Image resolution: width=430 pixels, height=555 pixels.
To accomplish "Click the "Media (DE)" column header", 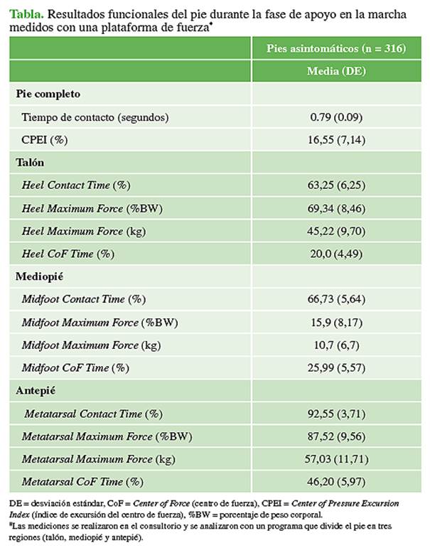I will tap(336, 72).
